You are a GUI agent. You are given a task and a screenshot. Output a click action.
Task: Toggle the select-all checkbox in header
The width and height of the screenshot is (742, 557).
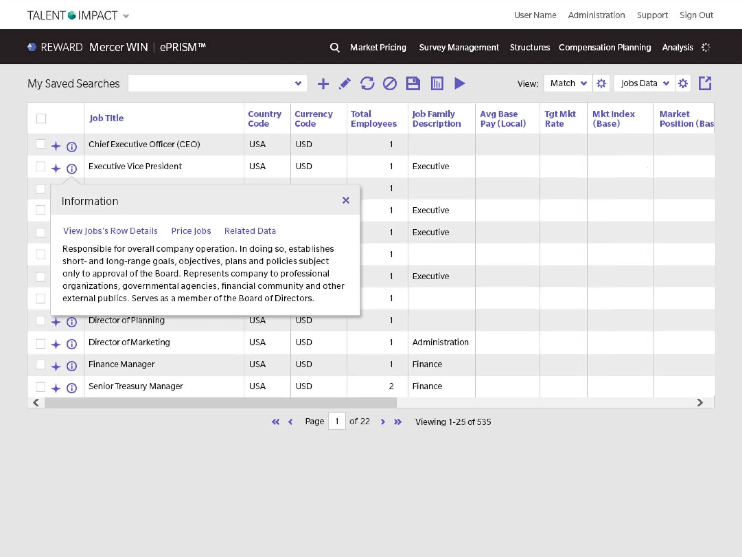pos(41,119)
